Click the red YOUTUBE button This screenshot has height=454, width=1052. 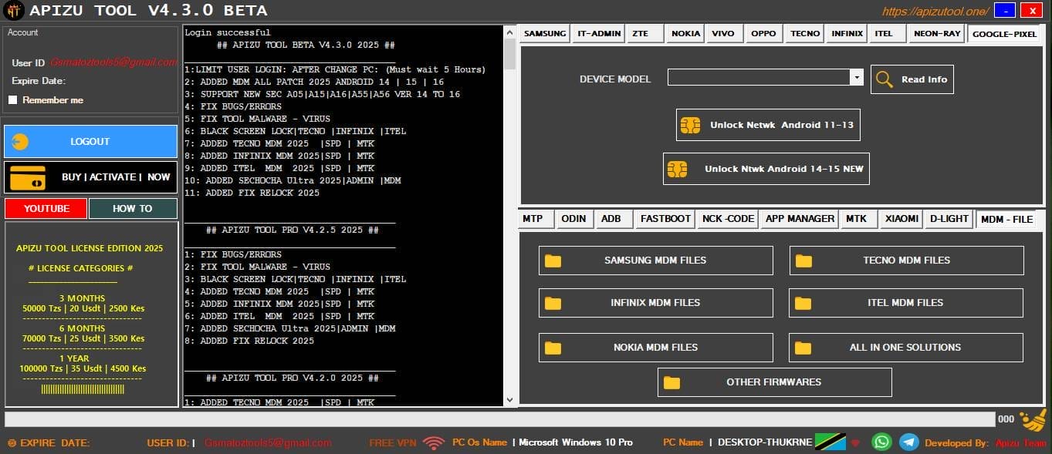45,208
